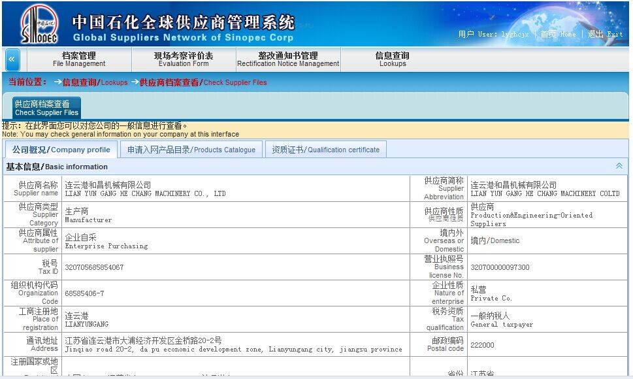This screenshot has height=379, width=633.
Task: Click the supplier category value Manufacturer
Action: pyautogui.click(x=88, y=220)
